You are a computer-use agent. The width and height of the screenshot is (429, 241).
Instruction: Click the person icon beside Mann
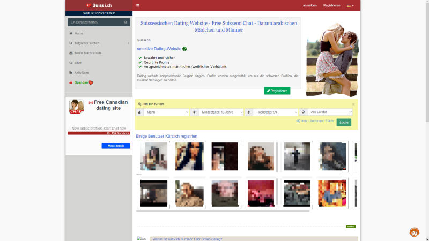click(139, 112)
